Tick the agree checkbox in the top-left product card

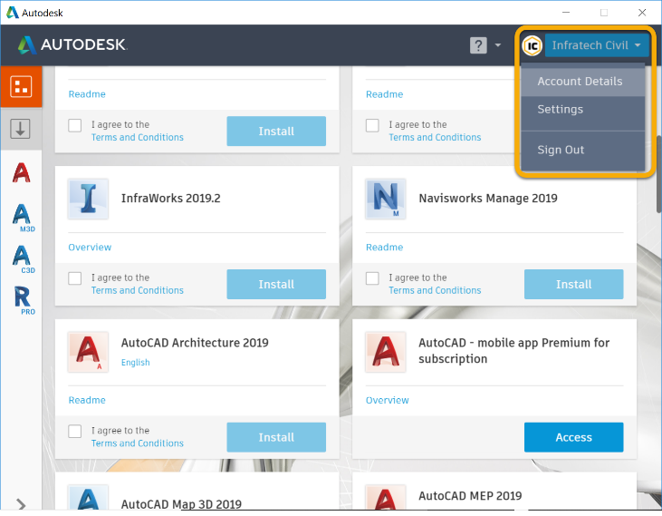pos(75,125)
